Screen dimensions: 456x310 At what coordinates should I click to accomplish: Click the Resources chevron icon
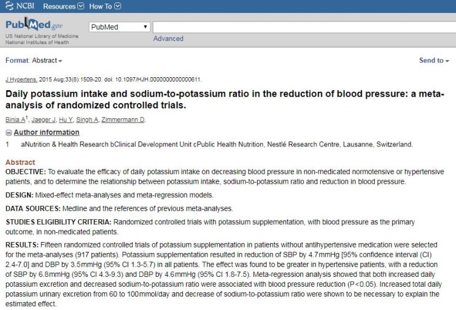point(81,6)
